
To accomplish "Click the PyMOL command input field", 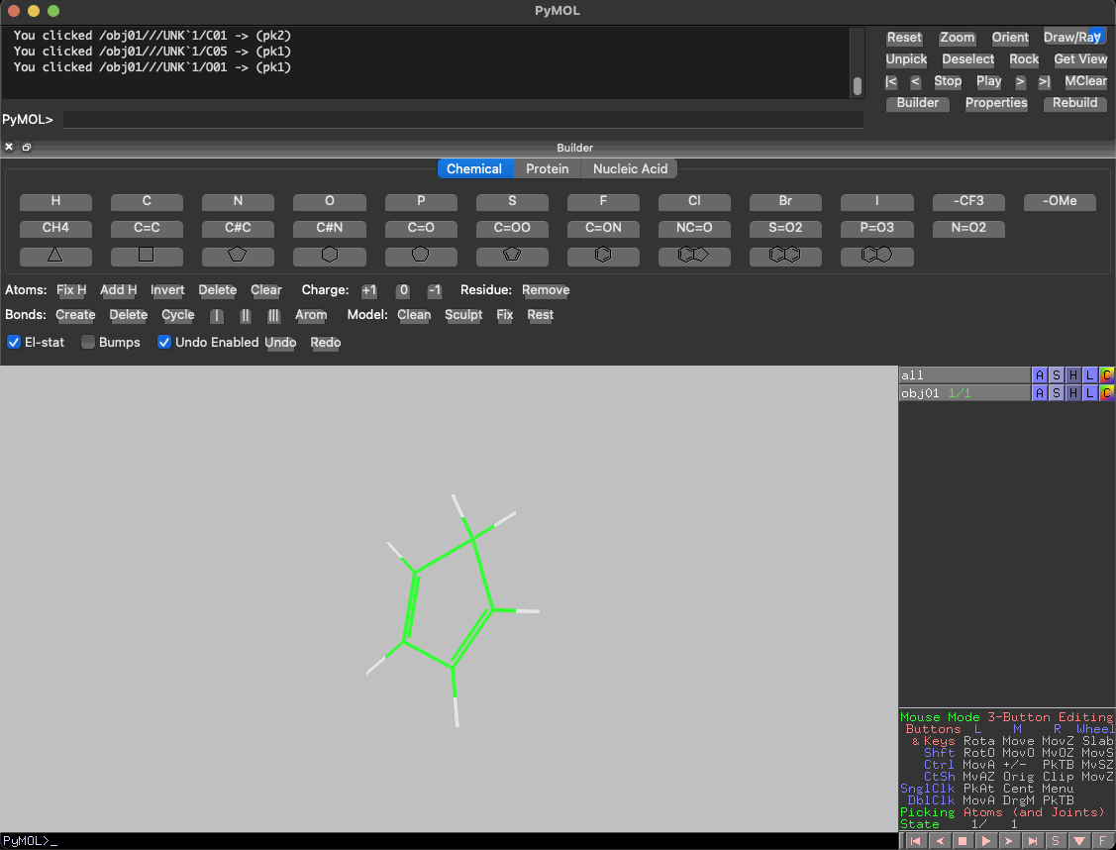I will click(x=462, y=120).
